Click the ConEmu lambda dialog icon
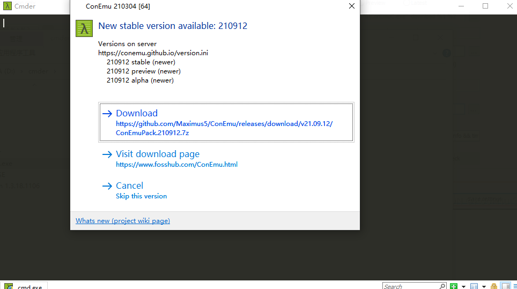 click(x=84, y=28)
